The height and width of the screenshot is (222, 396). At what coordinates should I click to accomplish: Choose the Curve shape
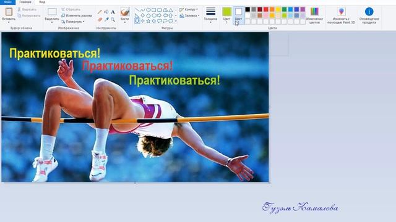(143, 10)
